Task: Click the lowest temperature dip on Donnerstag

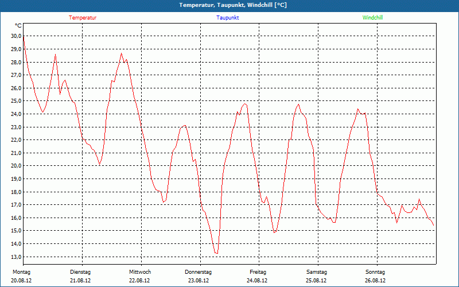Action: pyautogui.click(x=216, y=253)
